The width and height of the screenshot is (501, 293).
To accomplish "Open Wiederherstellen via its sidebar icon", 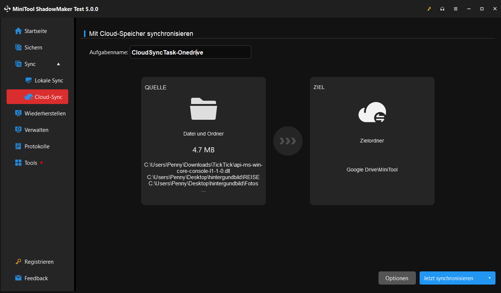I will [18, 114].
